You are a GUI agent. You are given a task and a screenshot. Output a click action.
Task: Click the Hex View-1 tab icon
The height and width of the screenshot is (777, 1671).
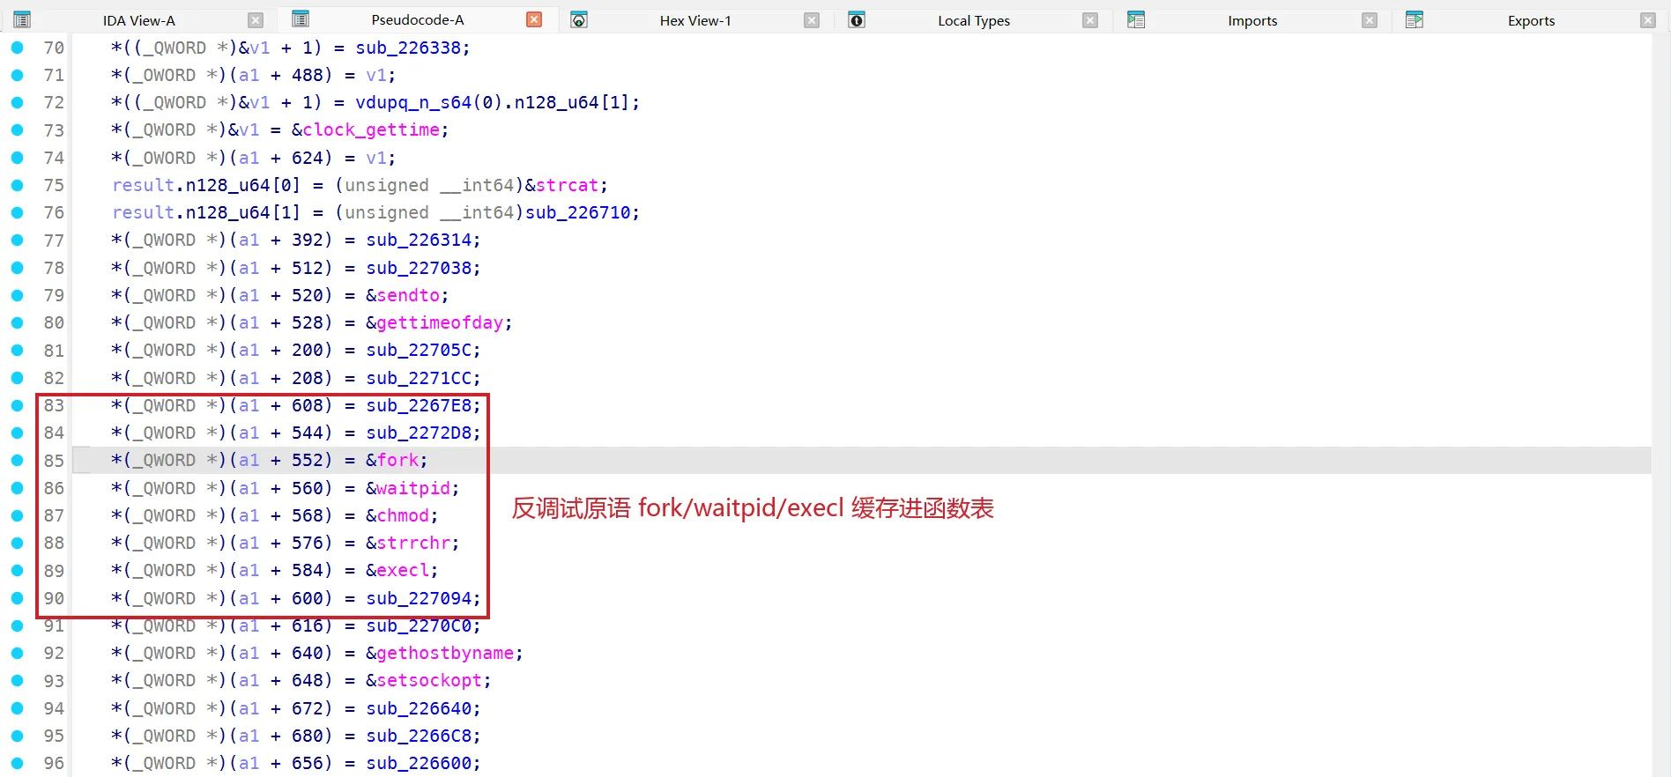(579, 19)
